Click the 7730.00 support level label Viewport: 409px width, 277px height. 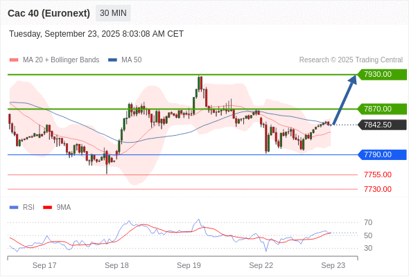[378, 189]
